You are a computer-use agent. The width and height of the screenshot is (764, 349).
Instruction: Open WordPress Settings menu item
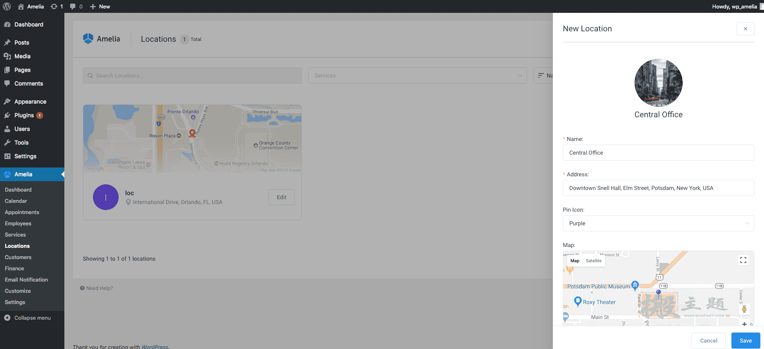[x=32, y=156]
